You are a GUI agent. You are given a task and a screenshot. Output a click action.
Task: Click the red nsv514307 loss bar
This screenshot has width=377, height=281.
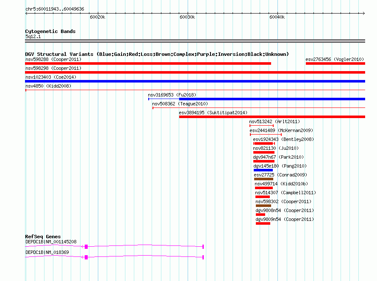click(x=263, y=197)
